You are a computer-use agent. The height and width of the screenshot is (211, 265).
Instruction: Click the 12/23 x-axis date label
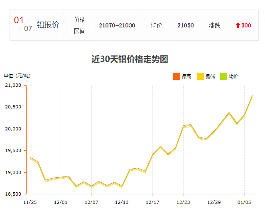pyautogui.click(x=183, y=202)
